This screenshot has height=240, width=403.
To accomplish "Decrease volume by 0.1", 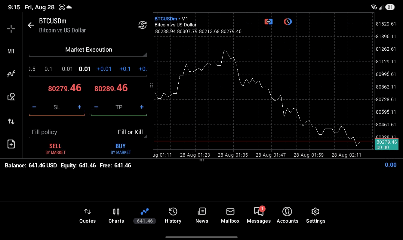I will pos(48,69).
